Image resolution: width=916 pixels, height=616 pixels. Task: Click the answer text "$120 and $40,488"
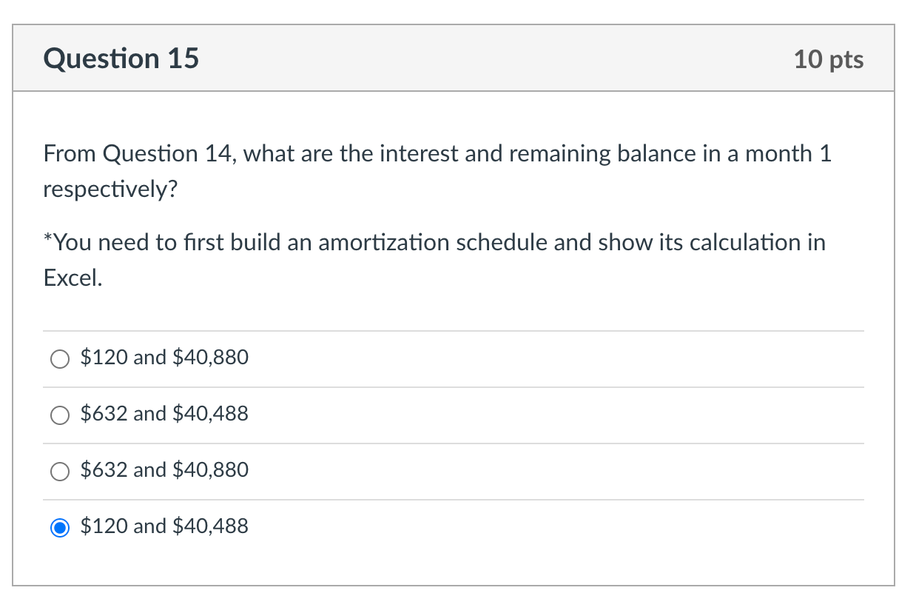click(x=164, y=526)
